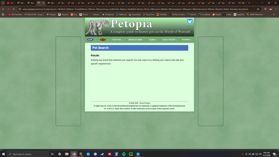This screenshot has width=279, height=157.
Task: Click the 'Results' heading text
Action: click(x=95, y=55)
